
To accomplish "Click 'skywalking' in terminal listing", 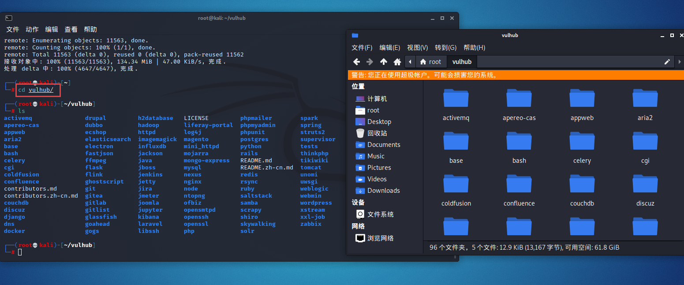I will click(x=258, y=224).
